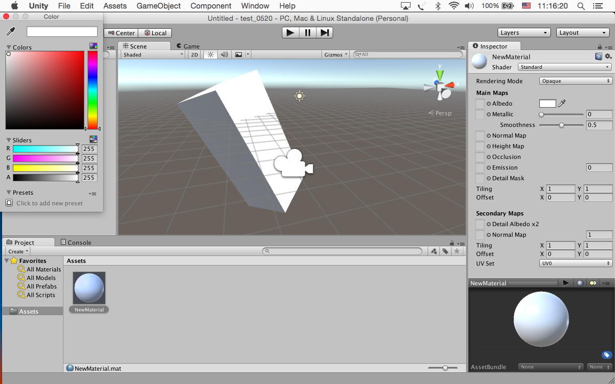Collapse the Sliders section in Color window
The height and width of the screenshot is (384, 615).
click(9, 140)
